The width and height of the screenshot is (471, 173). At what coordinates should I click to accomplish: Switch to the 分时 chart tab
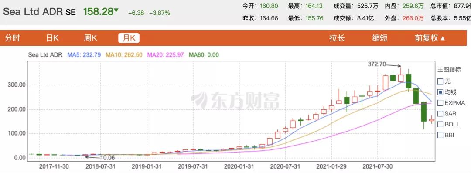coord(13,38)
